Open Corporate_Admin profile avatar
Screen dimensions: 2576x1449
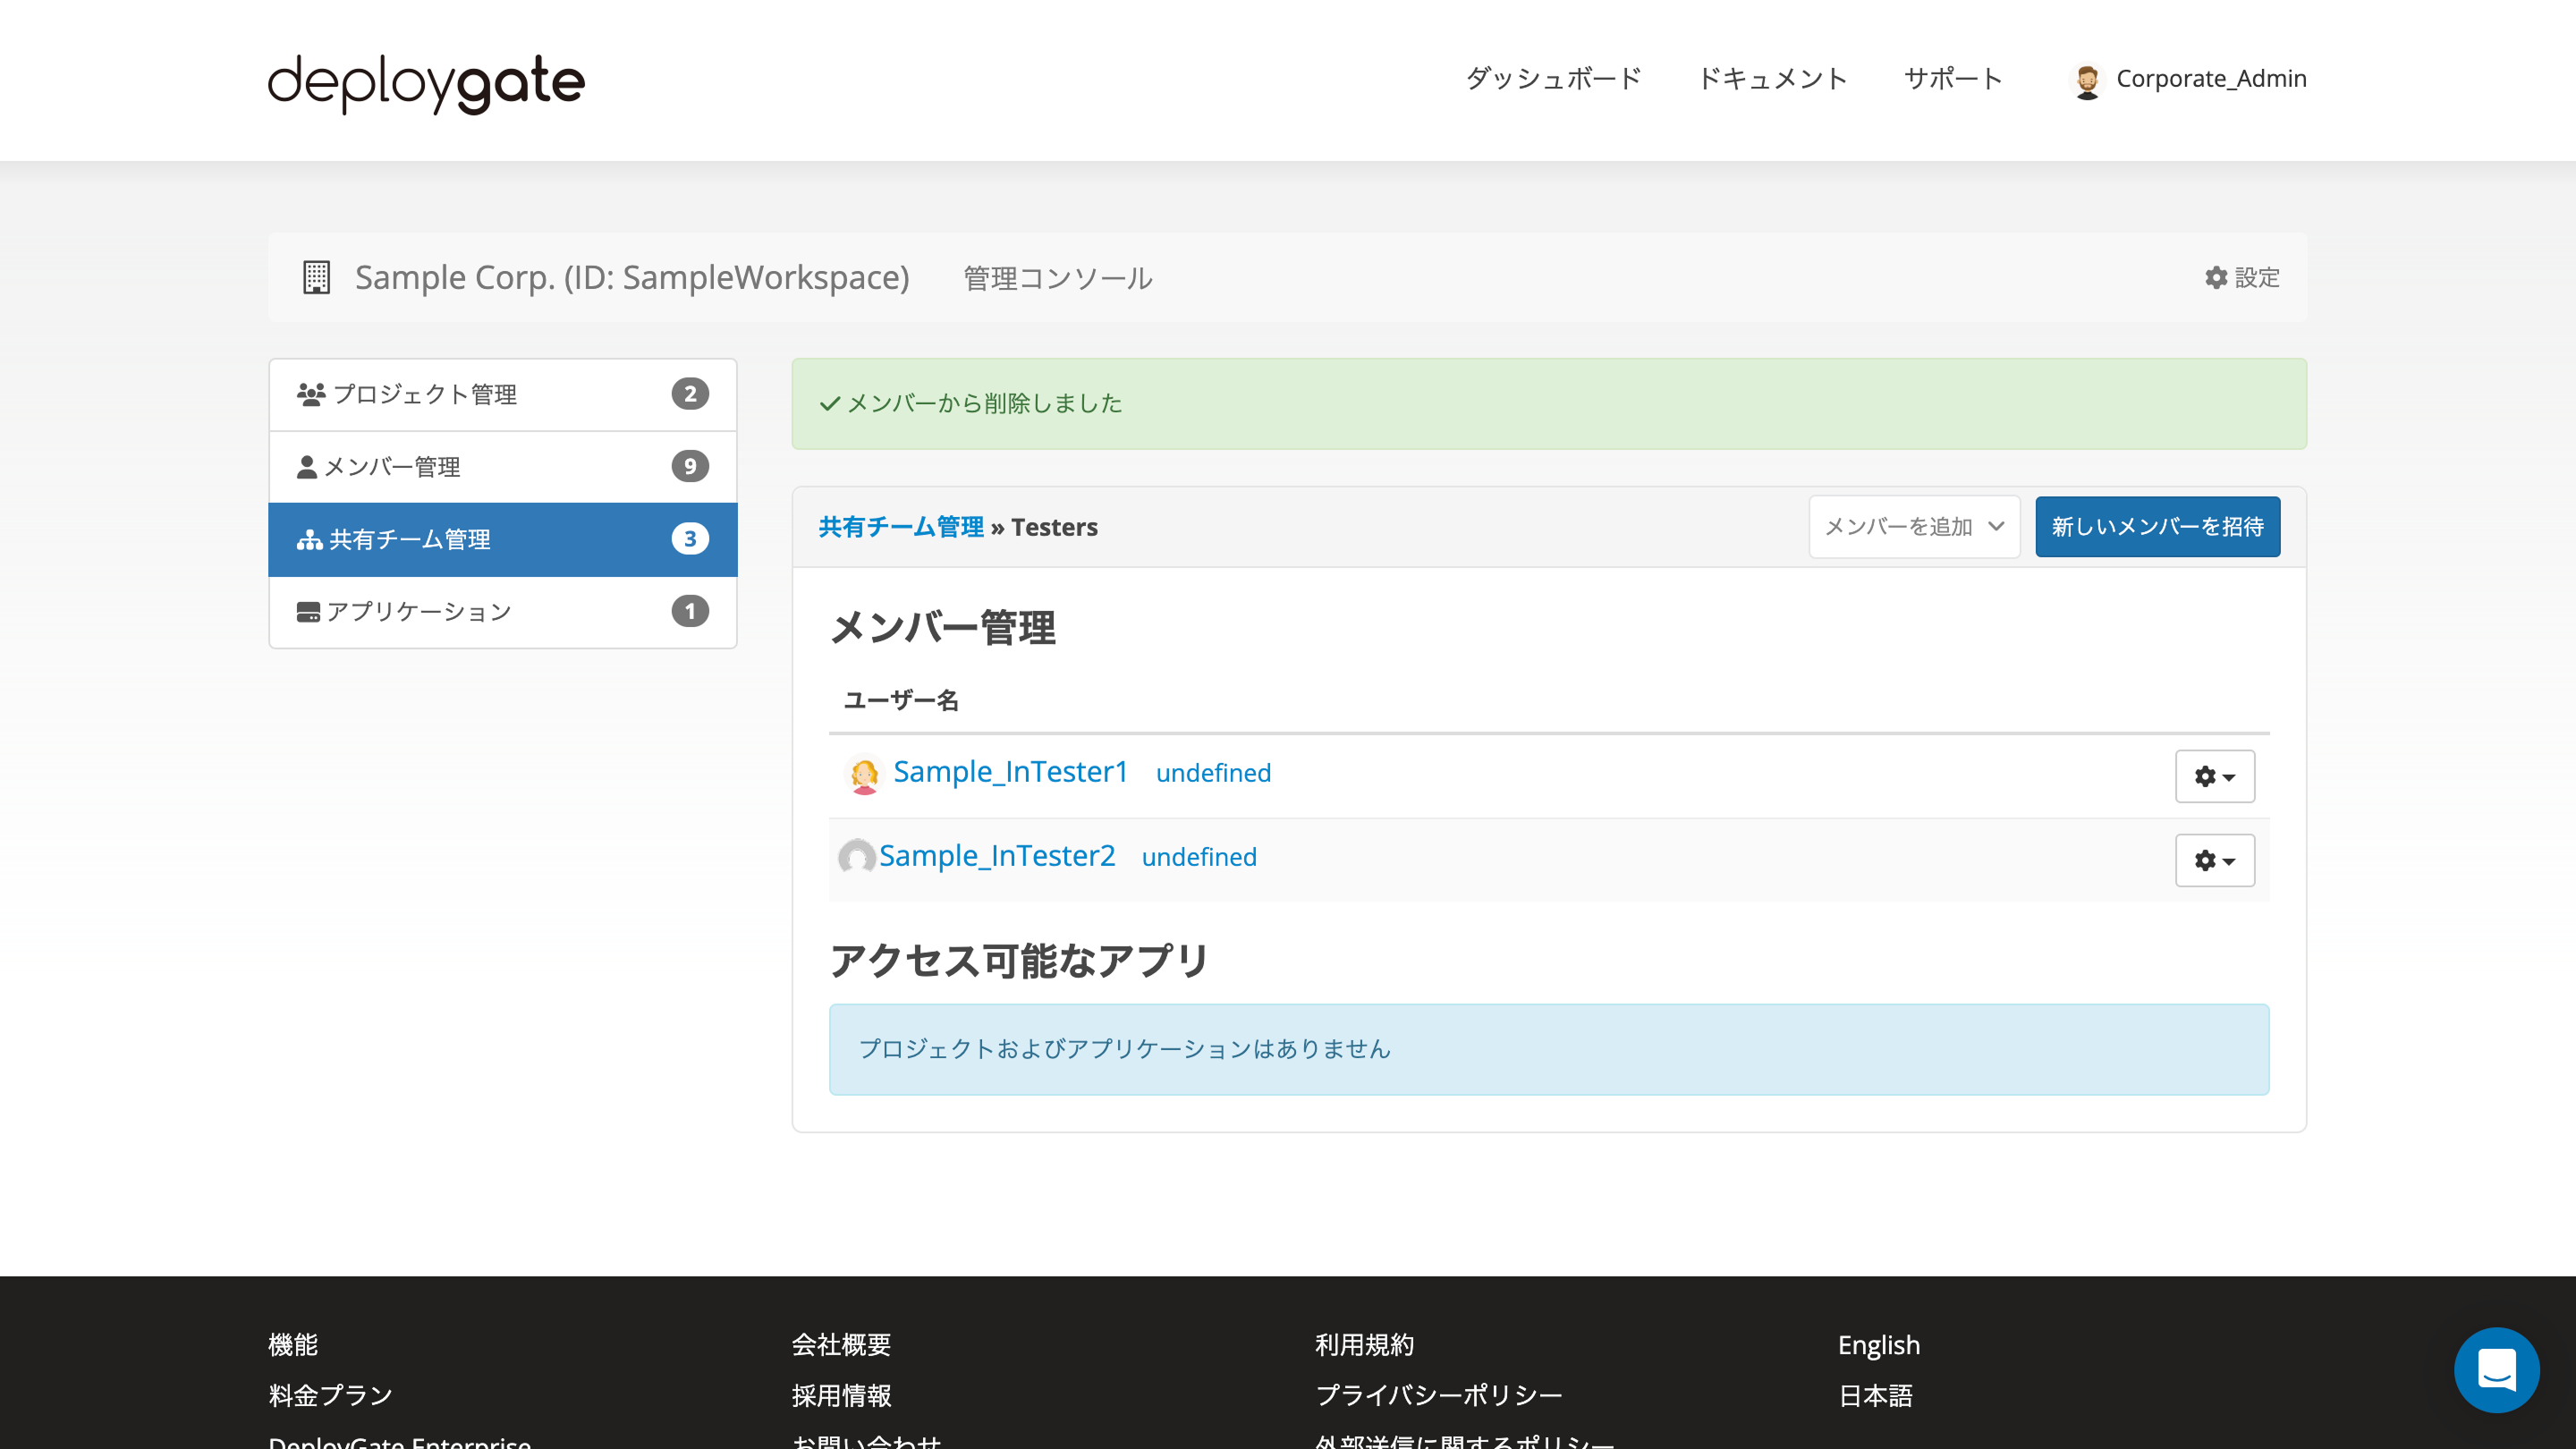tap(2088, 79)
